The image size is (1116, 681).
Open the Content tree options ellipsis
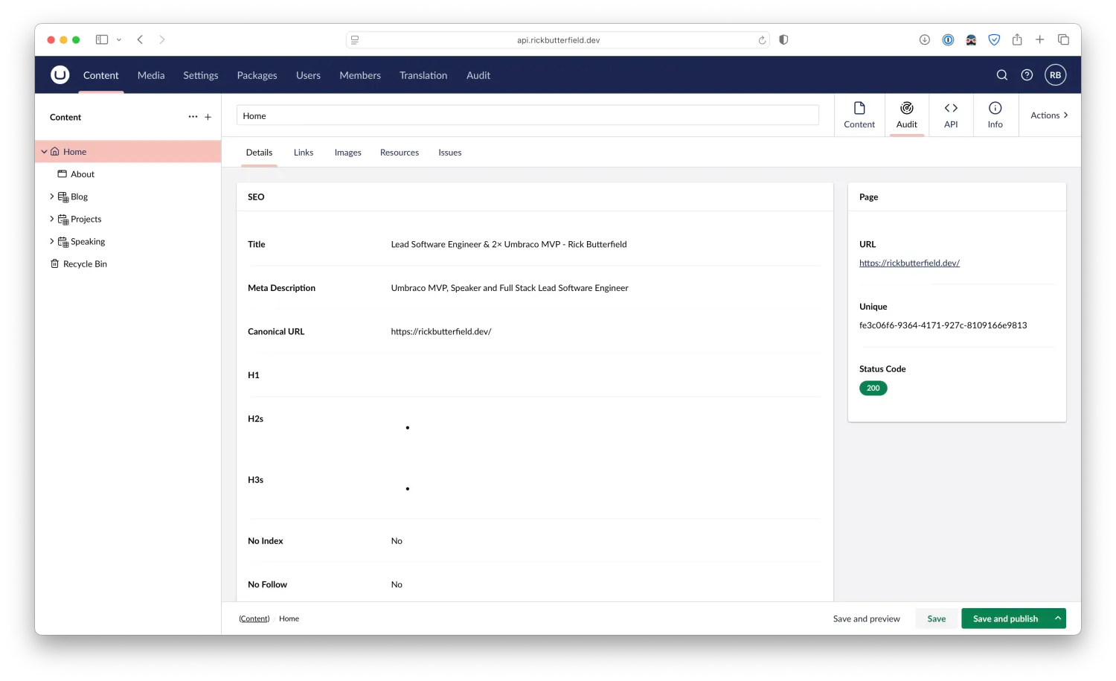click(193, 117)
